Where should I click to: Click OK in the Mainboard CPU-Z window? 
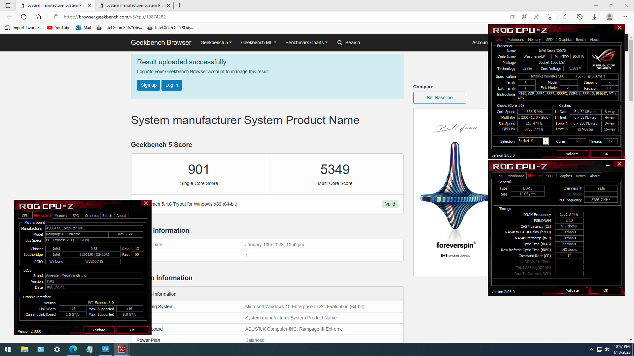tap(132, 330)
